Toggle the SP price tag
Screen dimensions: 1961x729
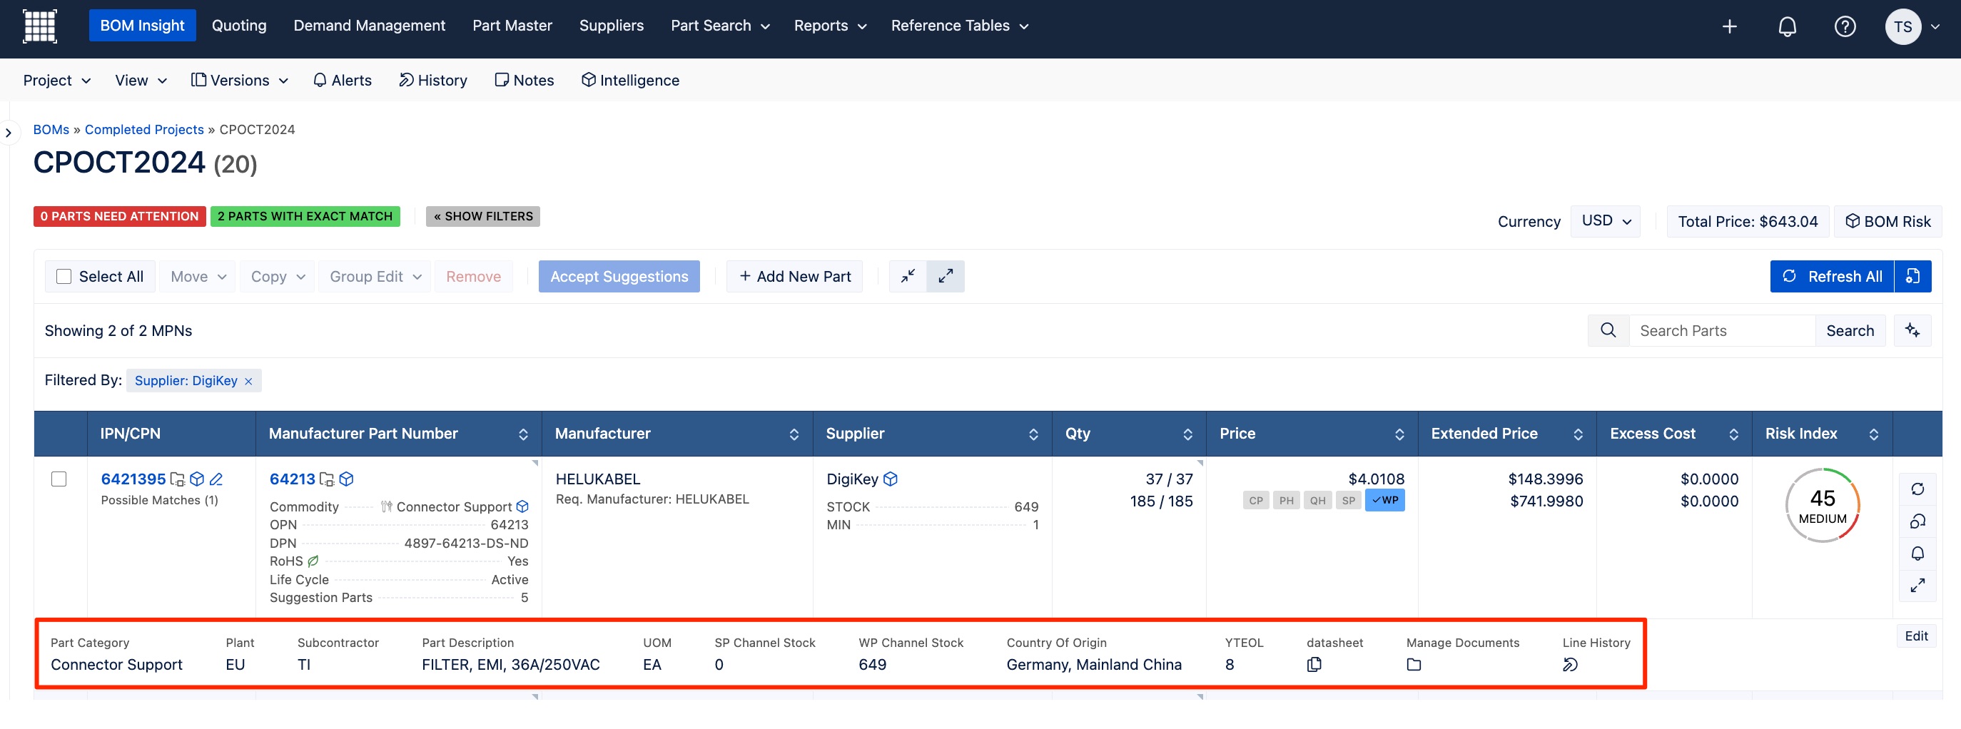[x=1348, y=501]
